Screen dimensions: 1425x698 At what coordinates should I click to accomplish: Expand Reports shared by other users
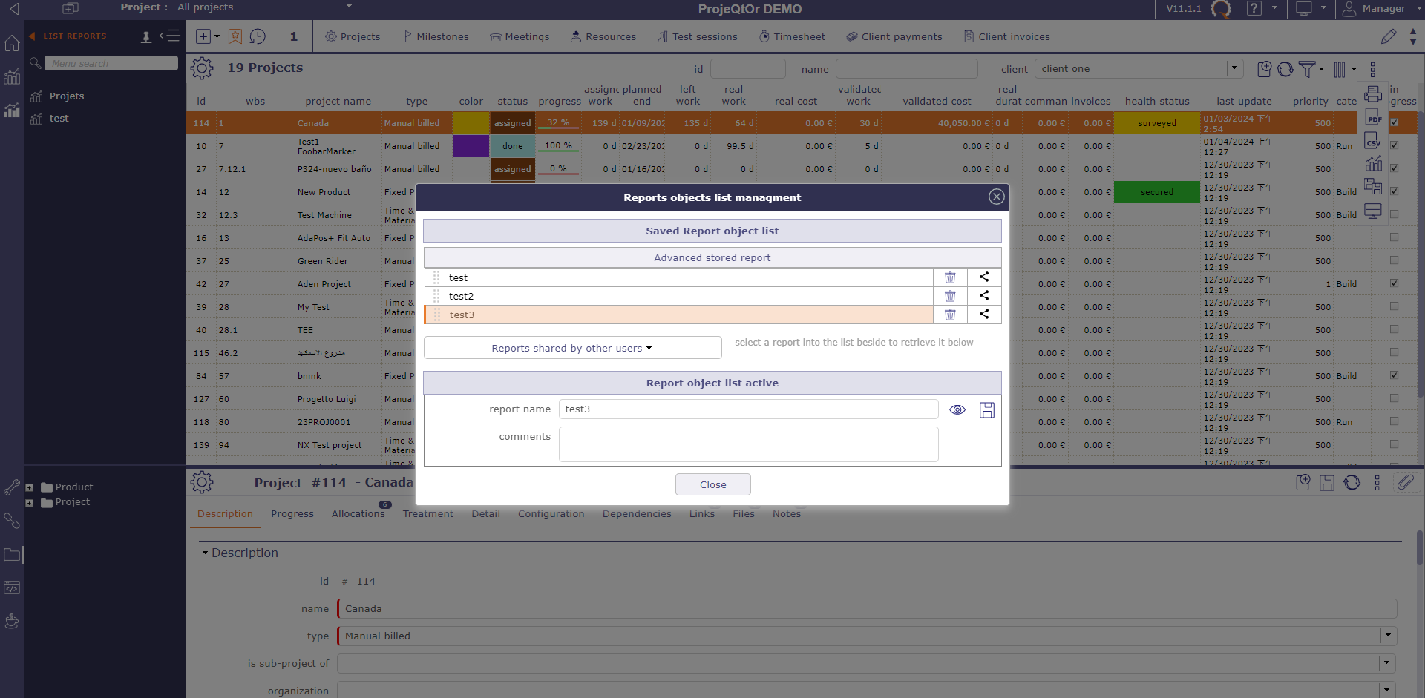(x=572, y=348)
